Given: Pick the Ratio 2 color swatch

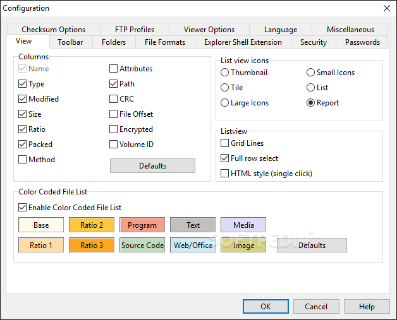Looking at the screenshot, I should tap(92, 225).
